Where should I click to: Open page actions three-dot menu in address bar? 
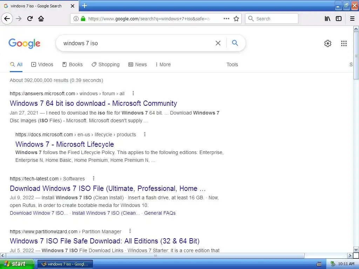click(226, 19)
